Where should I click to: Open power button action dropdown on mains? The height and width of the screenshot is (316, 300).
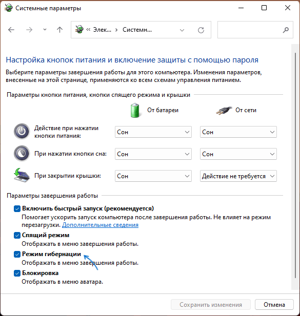point(238,132)
